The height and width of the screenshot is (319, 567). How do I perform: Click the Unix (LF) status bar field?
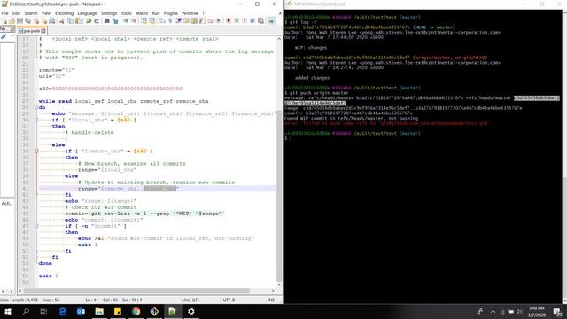point(190,300)
